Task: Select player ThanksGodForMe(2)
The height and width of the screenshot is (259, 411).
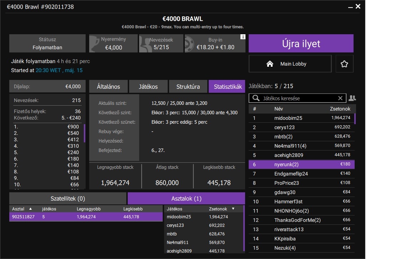Action: [301, 220]
